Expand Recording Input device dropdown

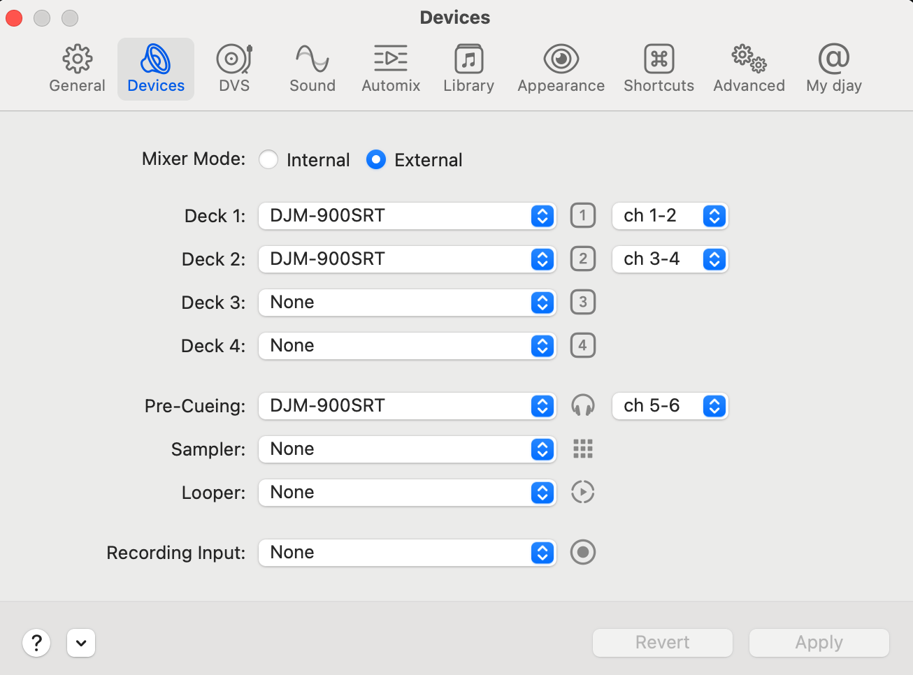[407, 553]
